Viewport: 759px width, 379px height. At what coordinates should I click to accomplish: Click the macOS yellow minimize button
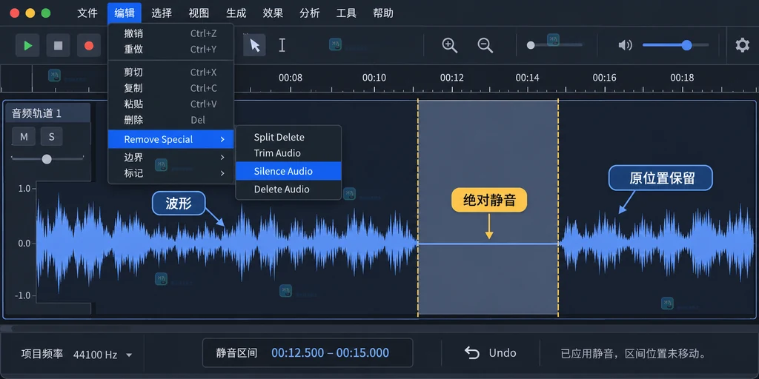pos(30,13)
